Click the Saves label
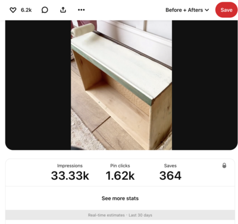 point(170,165)
